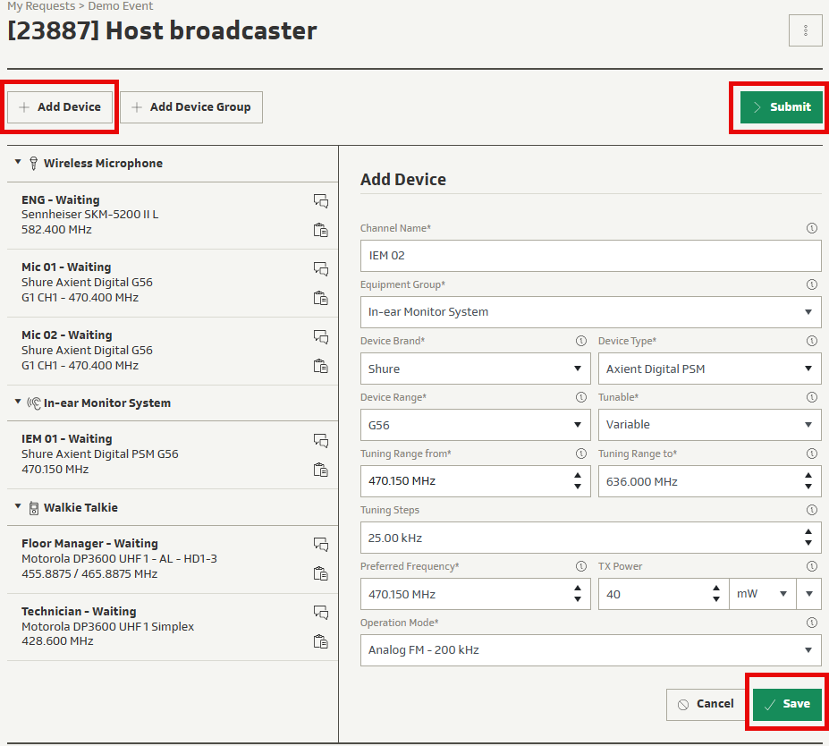The width and height of the screenshot is (829, 746).
Task: Collapse the In-ear Monitor System group
Action: tap(18, 403)
